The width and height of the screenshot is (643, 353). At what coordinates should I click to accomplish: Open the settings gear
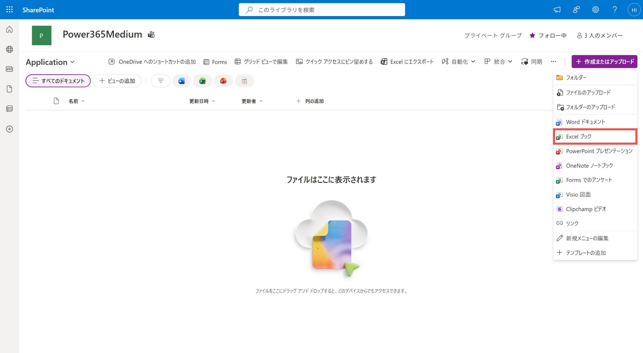[595, 10]
